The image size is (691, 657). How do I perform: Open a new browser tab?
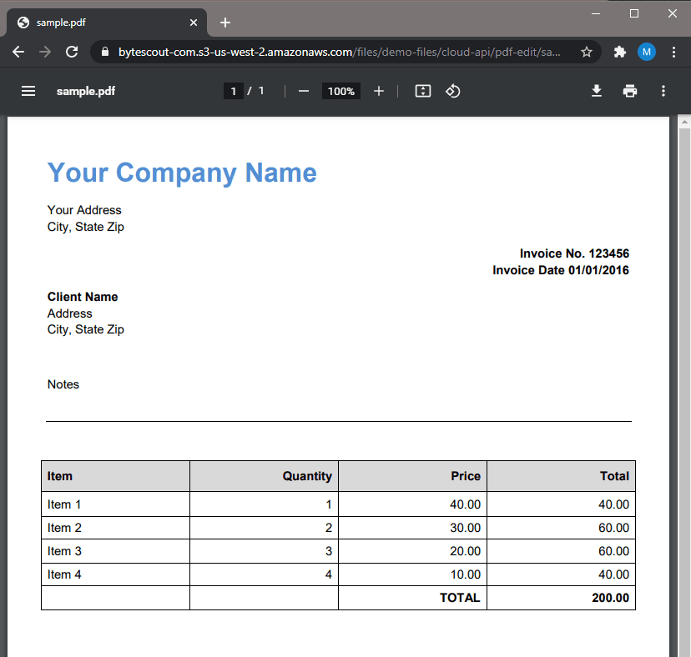coord(224,23)
